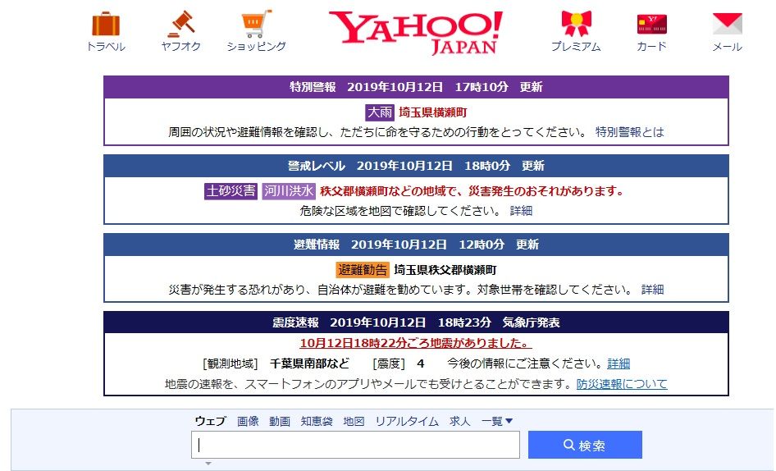Click the red 埼玉県横瀬町 text in 特別警報

point(432,113)
